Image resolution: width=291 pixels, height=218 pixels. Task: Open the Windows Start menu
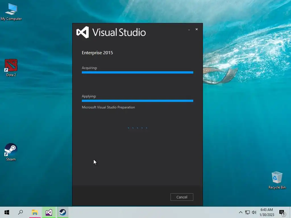(7, 212)
